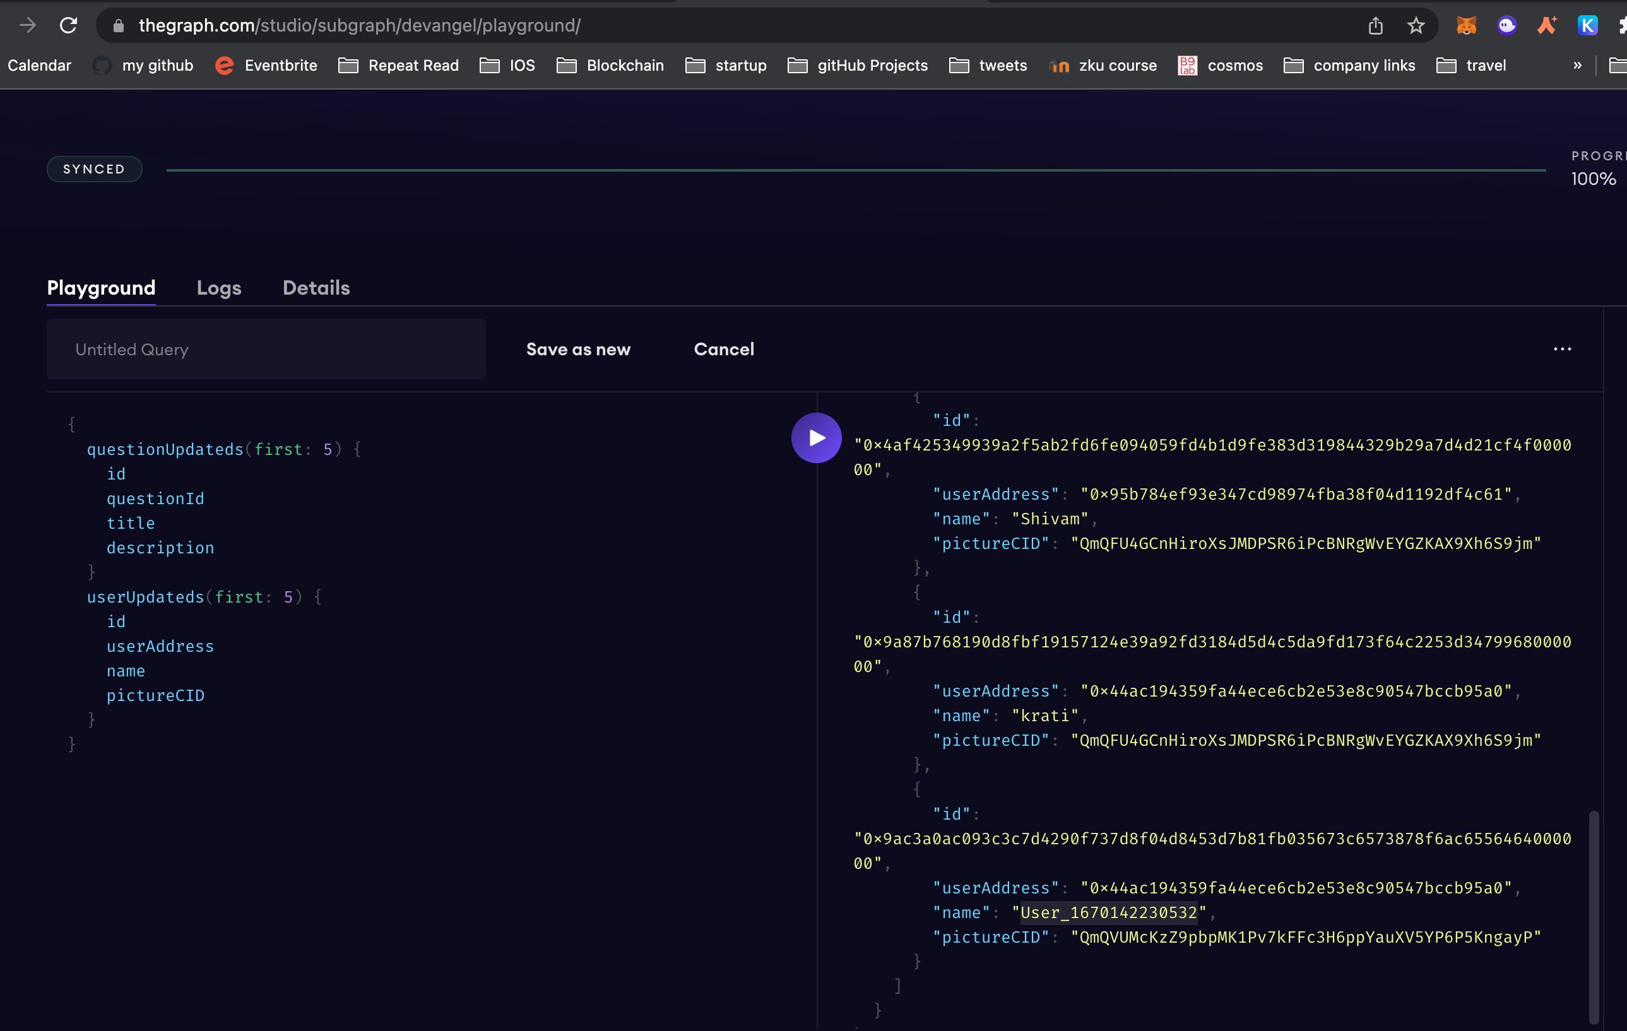1627x1031 pixels.
Task: Click the questionId field in query
Action: (155, 498)
